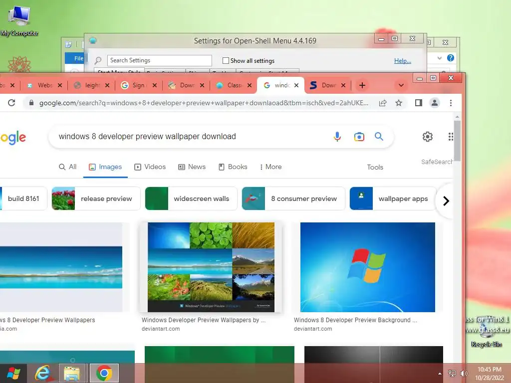This screenshot has width=511, height=383.
Task: Open the Books results tab
Action: 233,167
